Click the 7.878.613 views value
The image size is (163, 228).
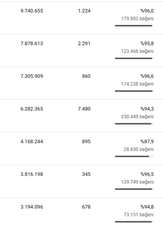pos(32,44)
